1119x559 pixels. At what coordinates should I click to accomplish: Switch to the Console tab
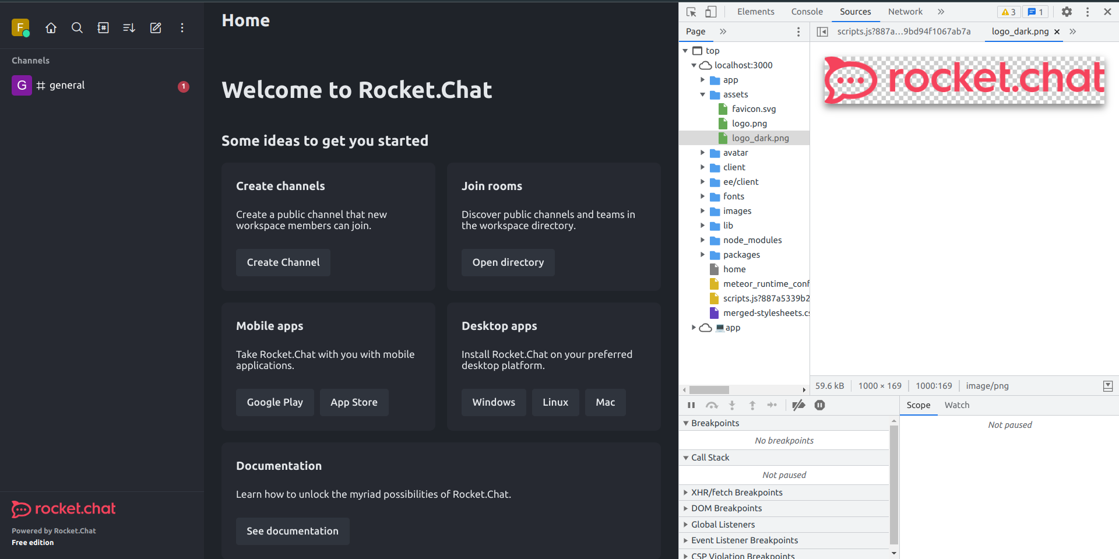pos(807,11)
